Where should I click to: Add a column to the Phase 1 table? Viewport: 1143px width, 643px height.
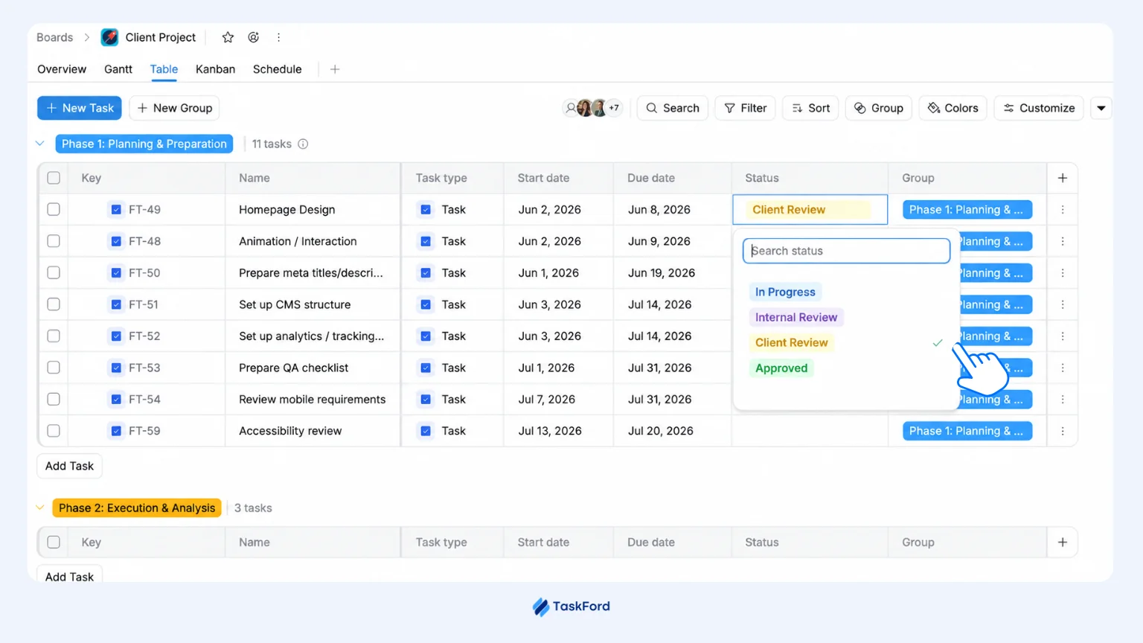[1063, 178]
